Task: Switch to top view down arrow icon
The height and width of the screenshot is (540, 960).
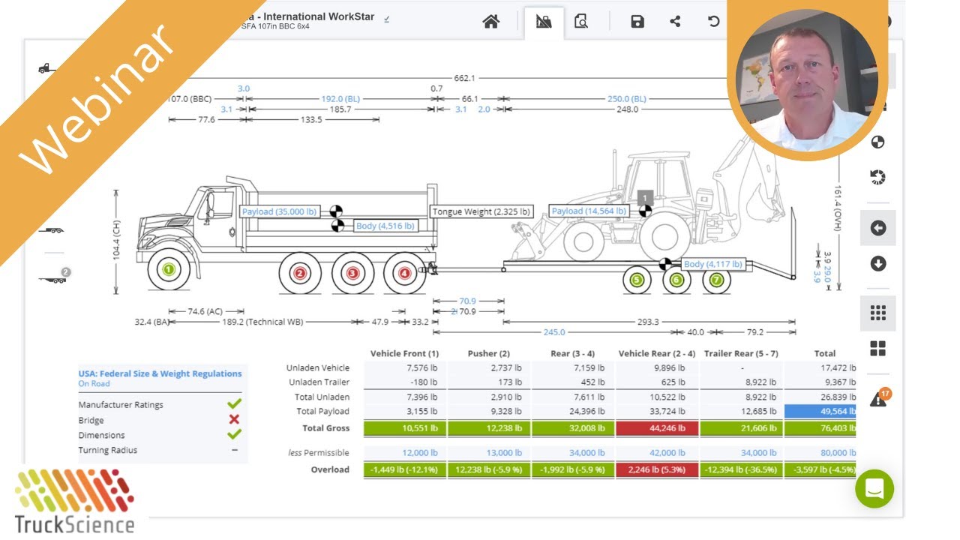Action: click(878, 264)
